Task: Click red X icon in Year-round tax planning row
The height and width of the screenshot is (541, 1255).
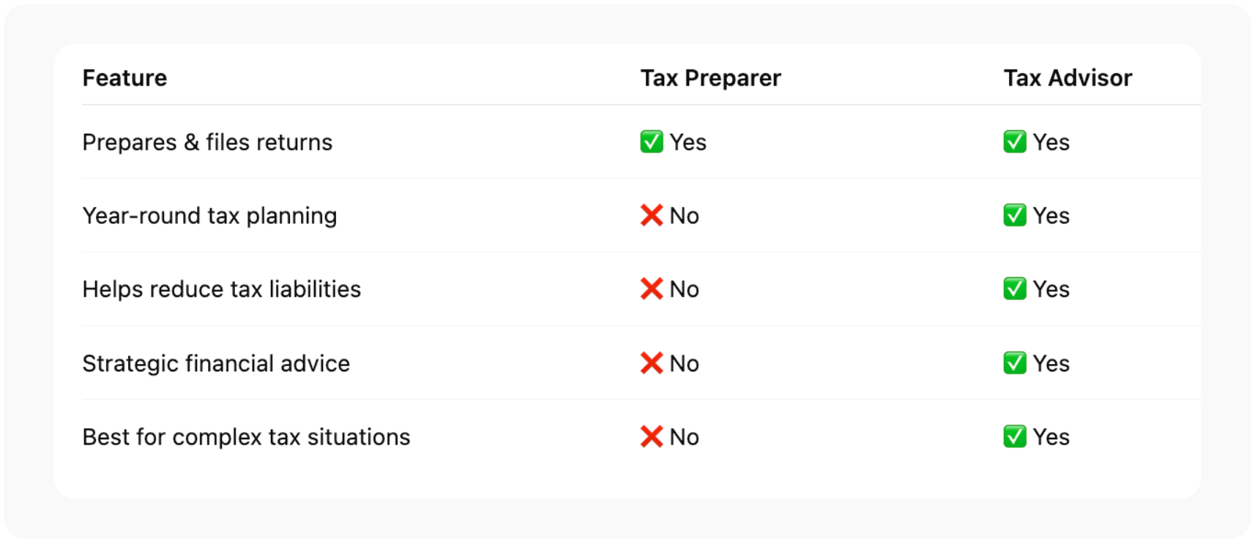Action: point(651,216)
